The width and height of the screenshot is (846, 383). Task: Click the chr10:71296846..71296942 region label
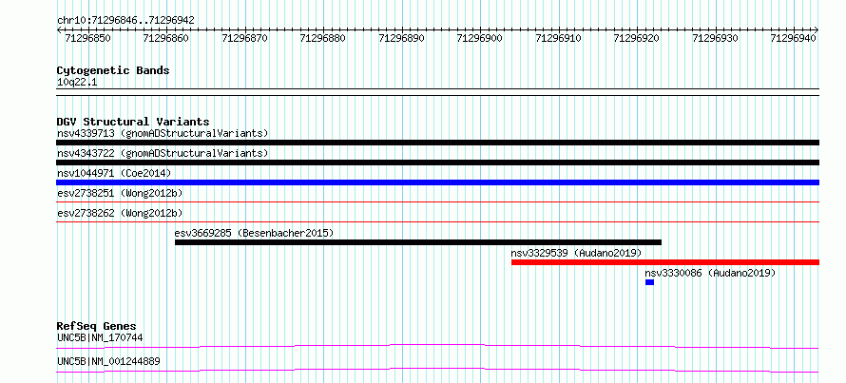[x=125, y=21]
